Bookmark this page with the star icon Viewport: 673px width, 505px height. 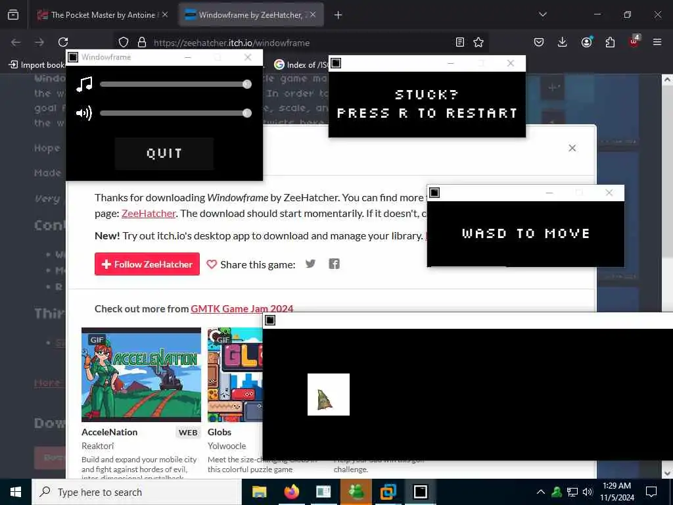click(478, 42)
